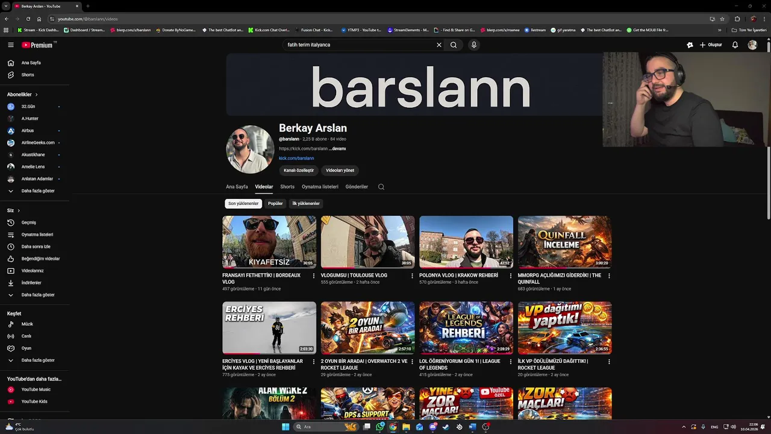771x434 pixels.
Task: Select the Berkay Arslan - YouTube browser tab
Action: click(47, 6)
